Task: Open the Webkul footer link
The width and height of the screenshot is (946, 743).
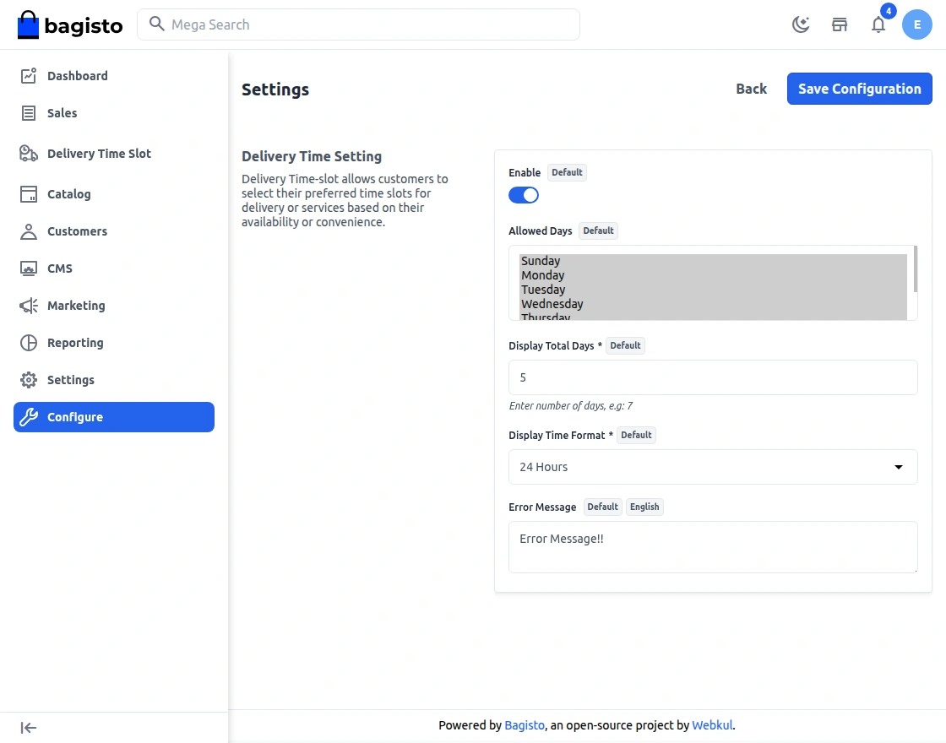Action: (x=712, y=725)
